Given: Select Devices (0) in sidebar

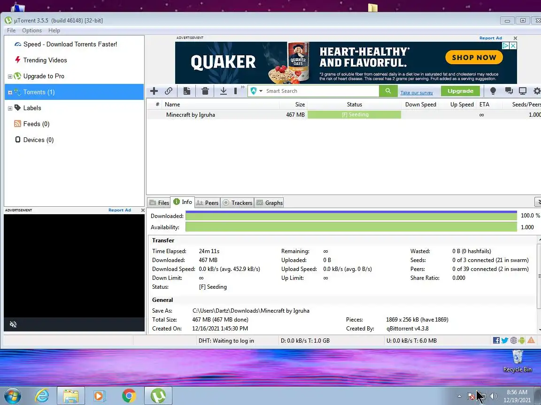Looking at the screenshot, I should click(x=34, y=140).
